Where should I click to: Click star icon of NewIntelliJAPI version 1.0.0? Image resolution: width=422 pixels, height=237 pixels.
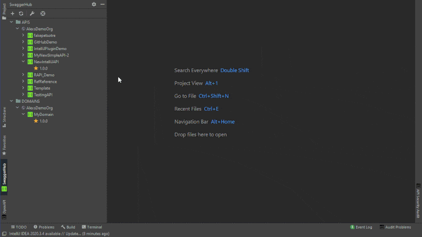pyautogui.click(x=36, y=68)
